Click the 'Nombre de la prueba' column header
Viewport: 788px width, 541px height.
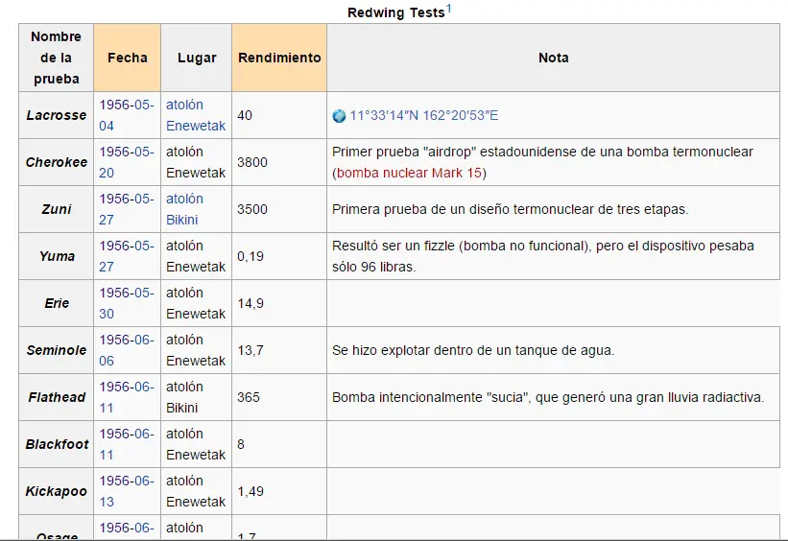pos(57,58)
